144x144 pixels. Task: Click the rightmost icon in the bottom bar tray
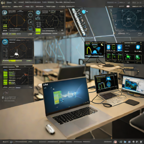tap(141, 142)
